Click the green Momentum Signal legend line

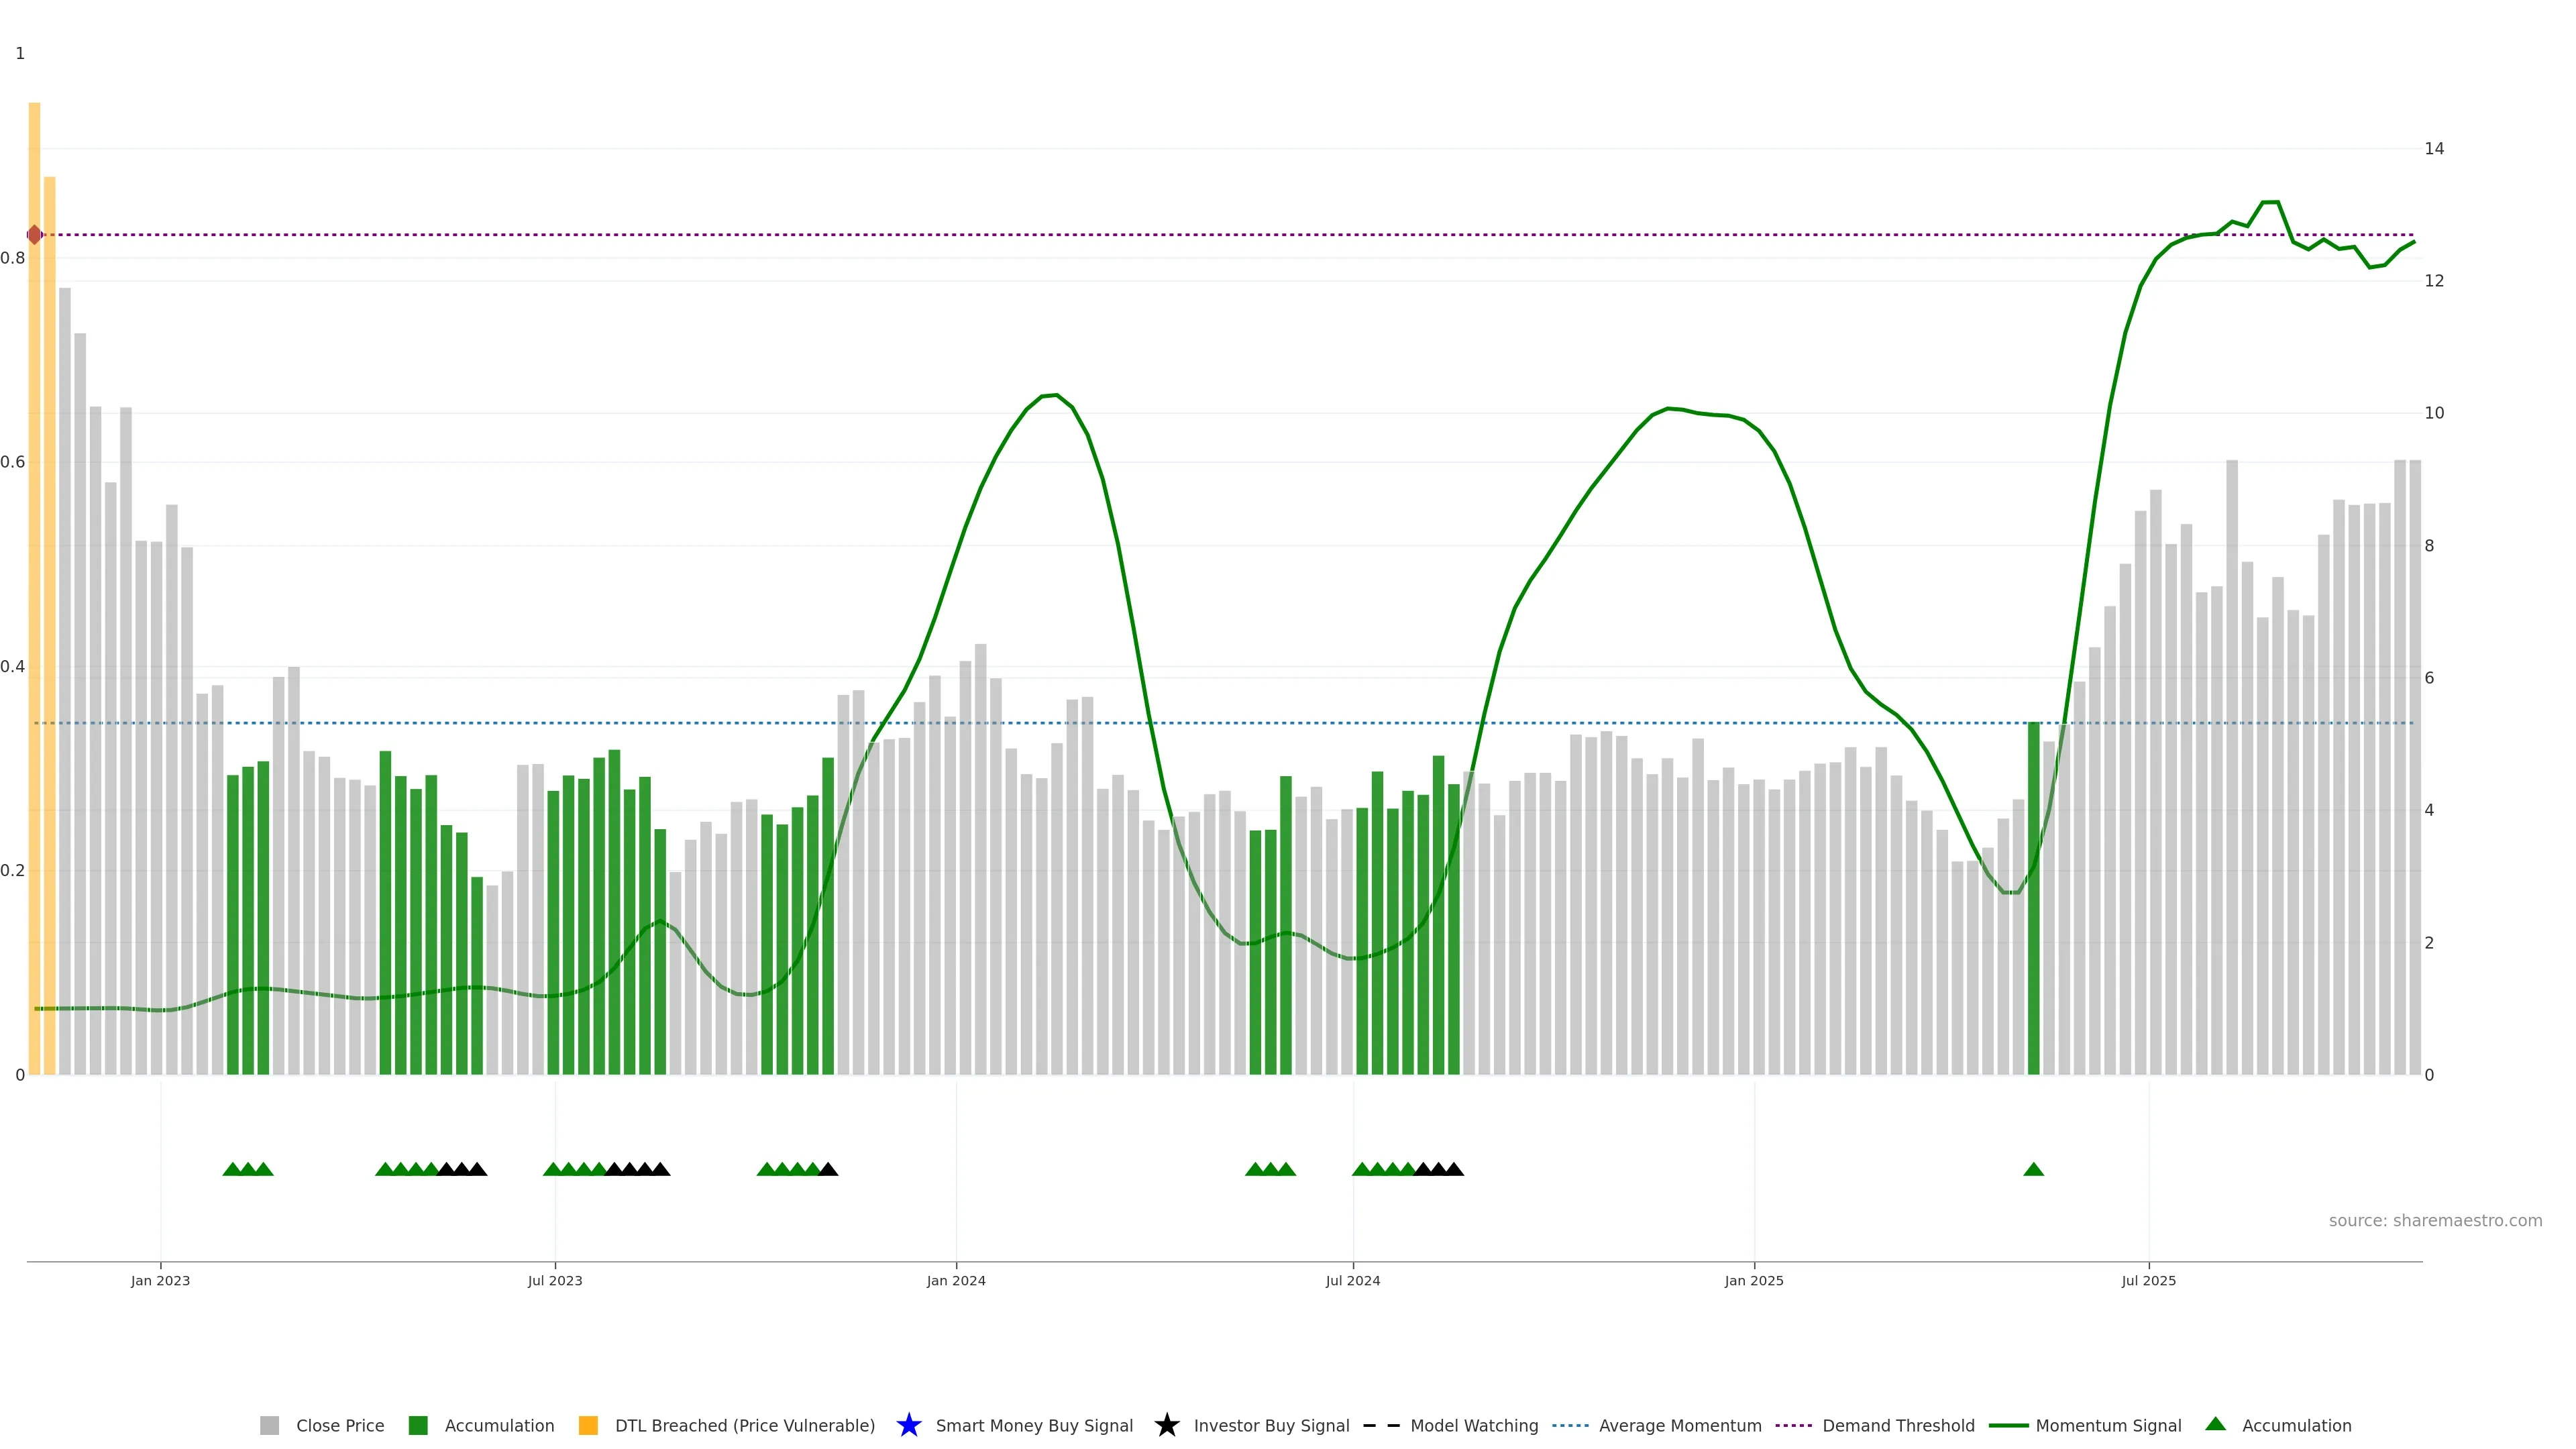tap(2008, 1425)
